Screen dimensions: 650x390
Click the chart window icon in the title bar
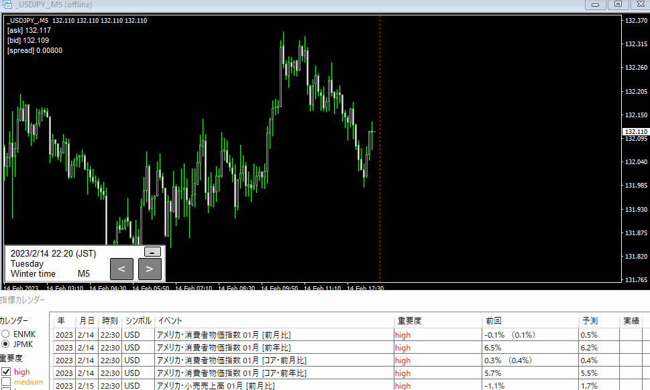coord(7,5)
